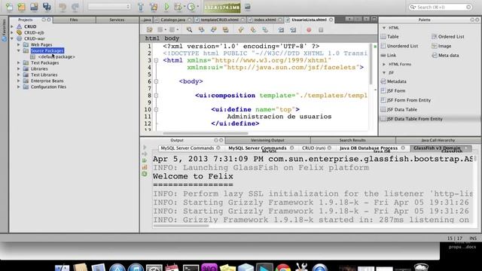
Task: Click the Stop Macro Recording icon
Action: coord(321,30)
